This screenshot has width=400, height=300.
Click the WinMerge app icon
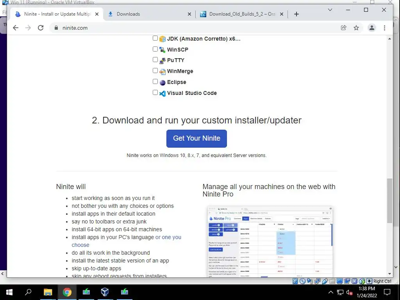coord(162,72)
